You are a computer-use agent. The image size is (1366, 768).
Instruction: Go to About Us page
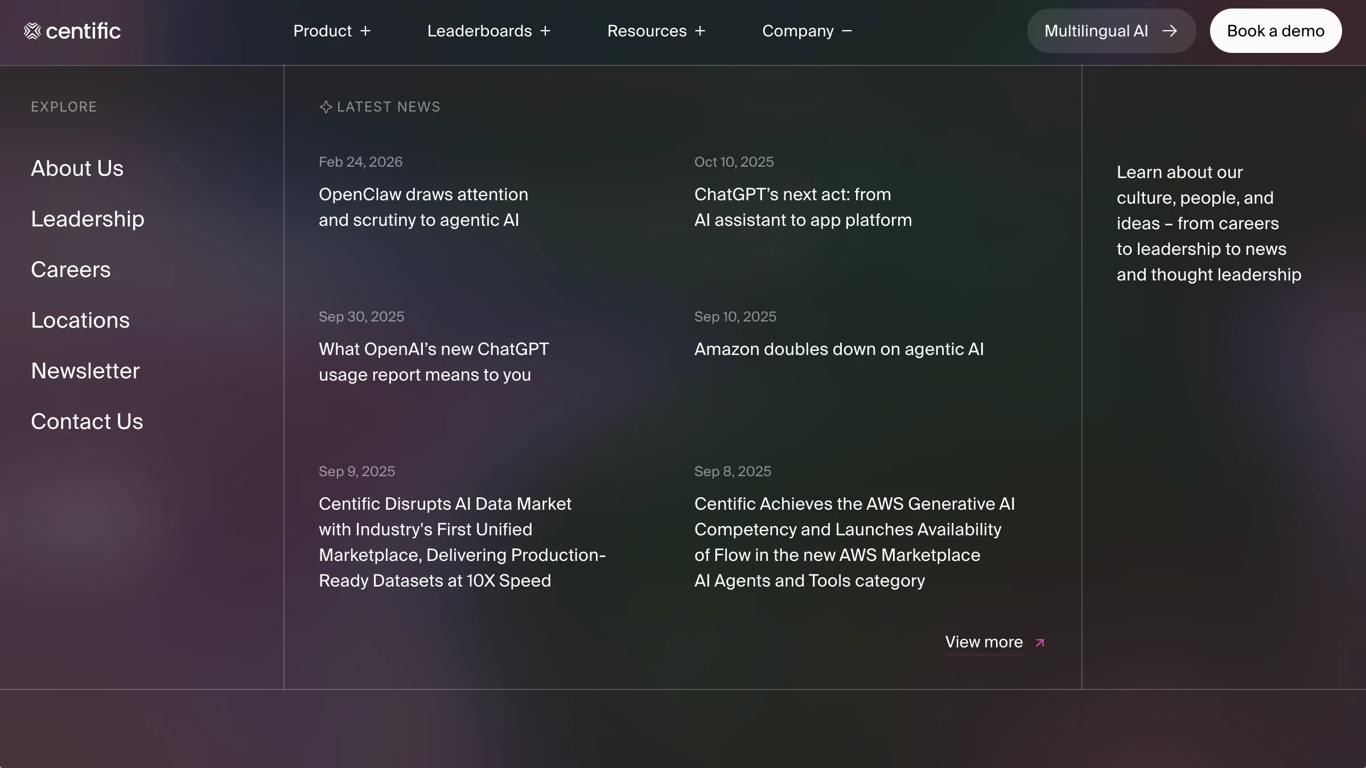click(x=77, y=168)
